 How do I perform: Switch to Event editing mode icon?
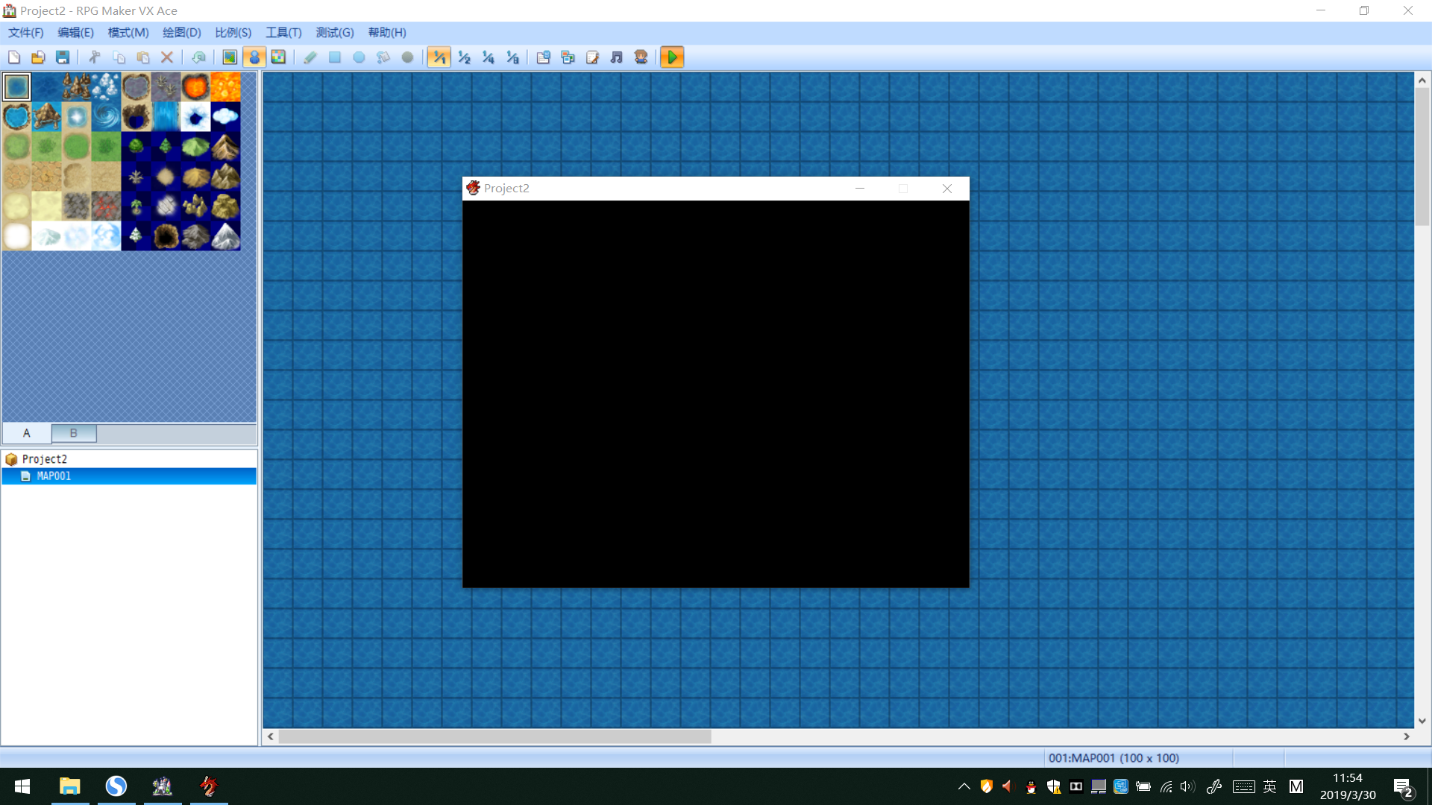[254, 57]
